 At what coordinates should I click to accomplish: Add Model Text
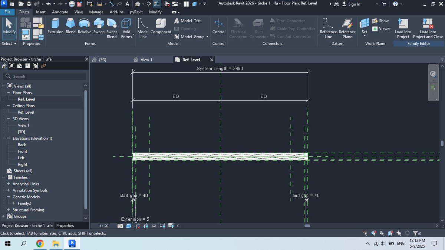pos(188,21)
